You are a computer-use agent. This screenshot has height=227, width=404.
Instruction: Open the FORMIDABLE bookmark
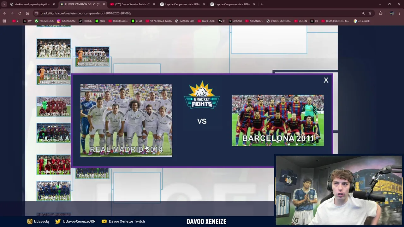118,21
